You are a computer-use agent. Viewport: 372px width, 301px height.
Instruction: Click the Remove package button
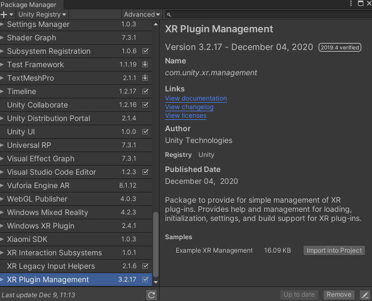tap(339, 295)
